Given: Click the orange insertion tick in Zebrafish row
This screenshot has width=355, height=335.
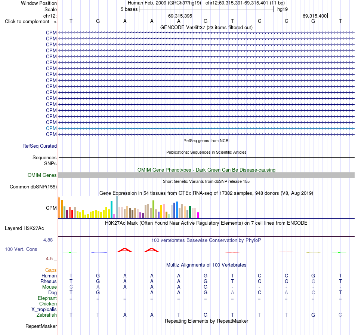Looking at the screenshot, I should coord(220,314).
